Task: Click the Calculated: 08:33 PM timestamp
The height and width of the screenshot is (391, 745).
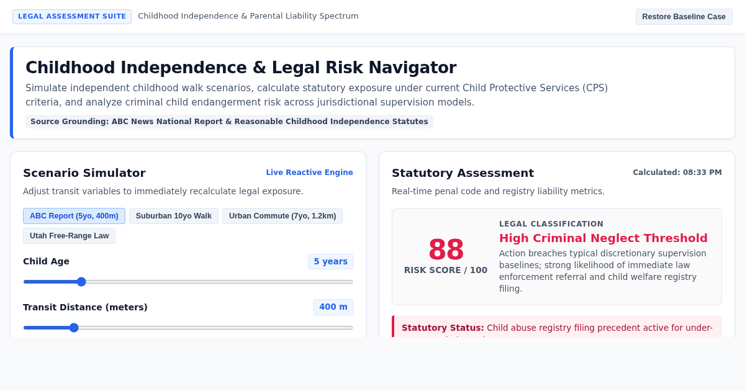Action: pos(677,173)
